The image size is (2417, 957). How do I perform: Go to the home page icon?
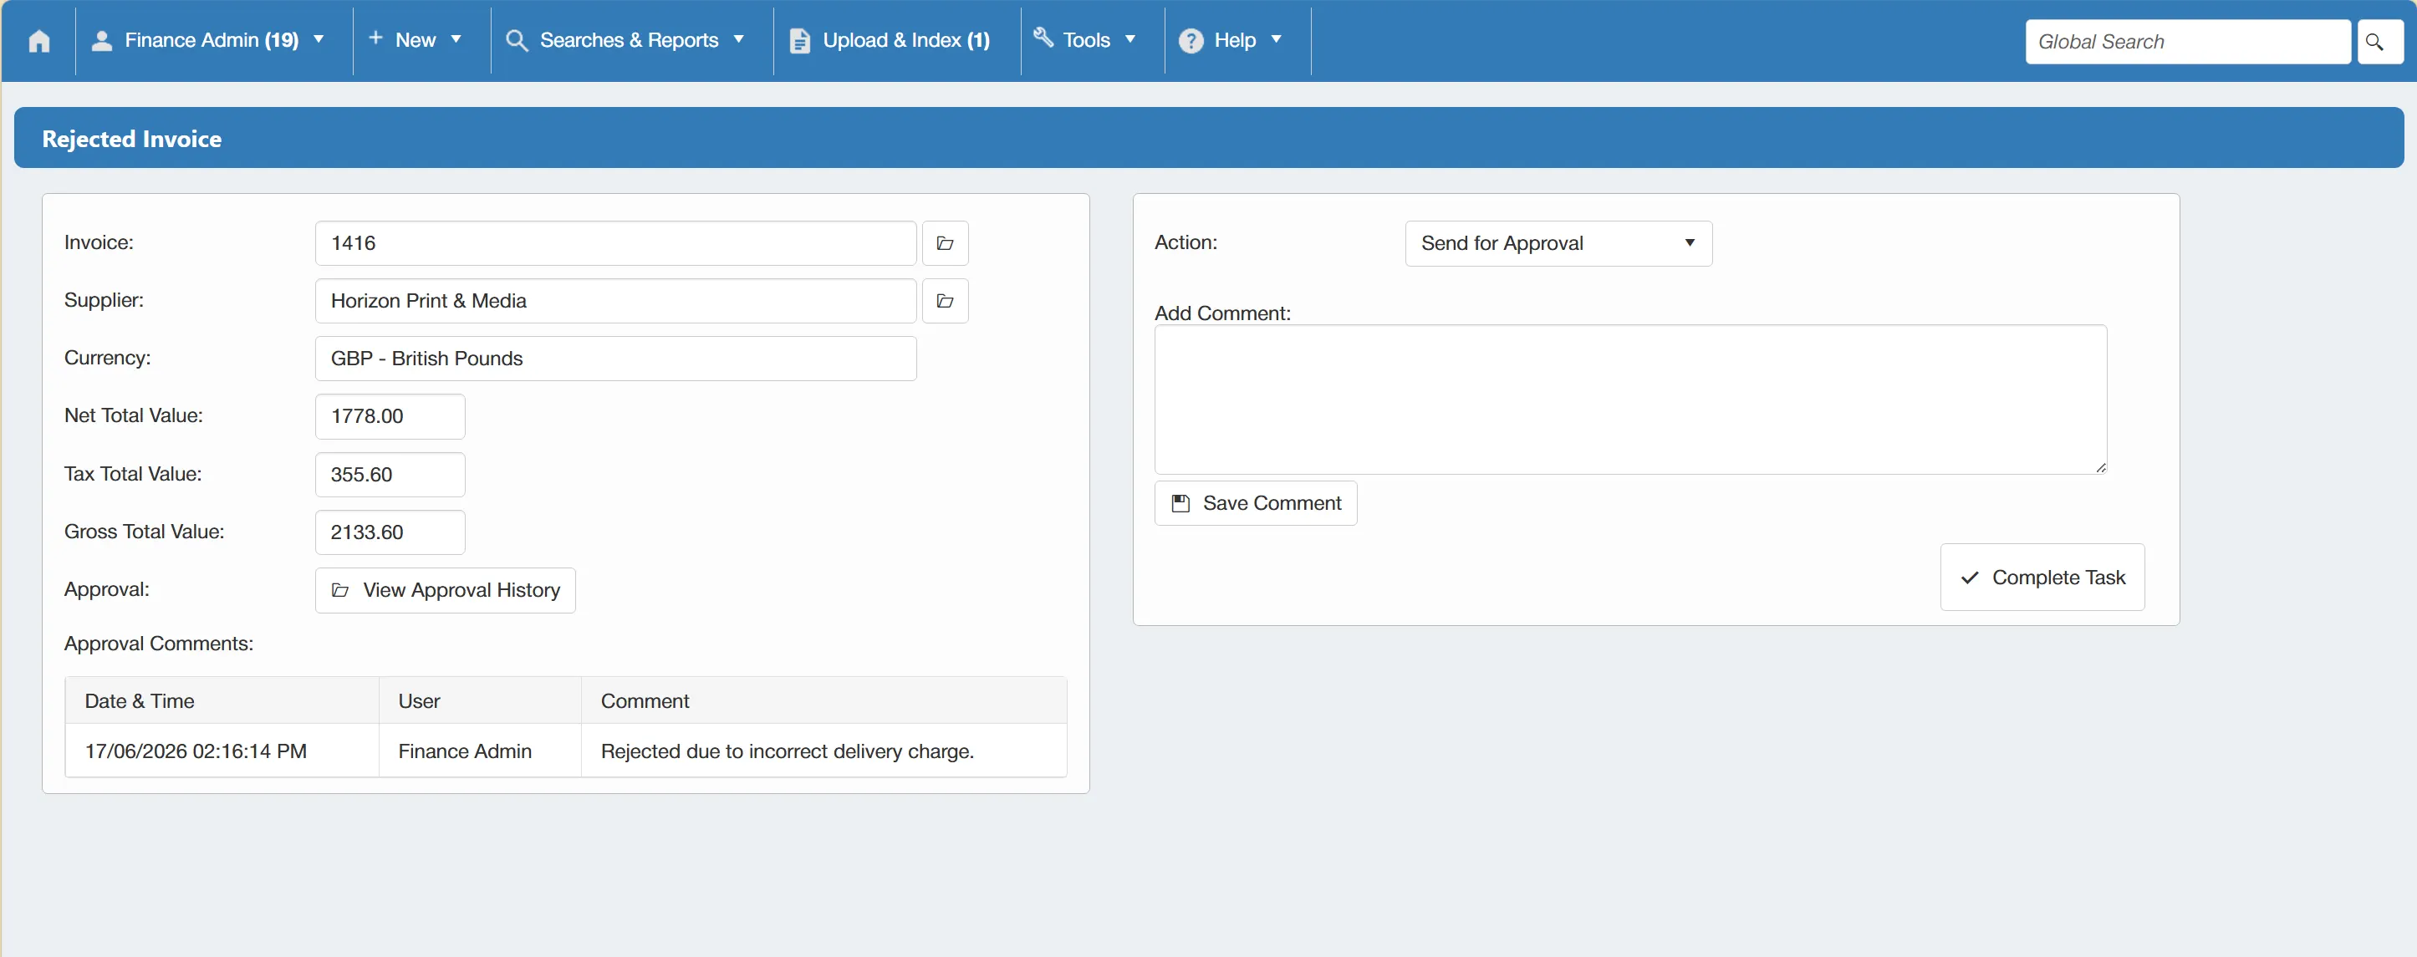39,41
